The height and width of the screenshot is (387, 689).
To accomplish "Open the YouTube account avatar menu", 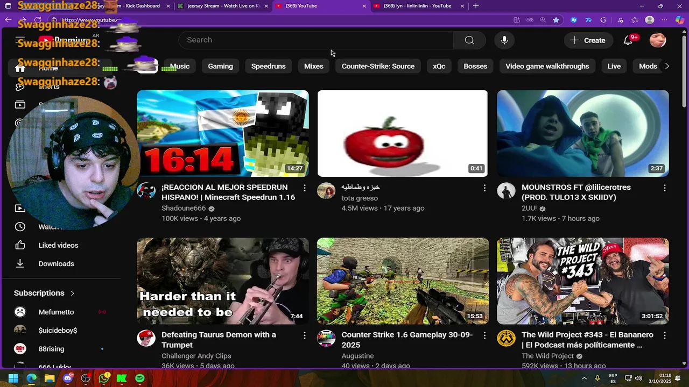I will pyautogui.click(x=658, y=40).
